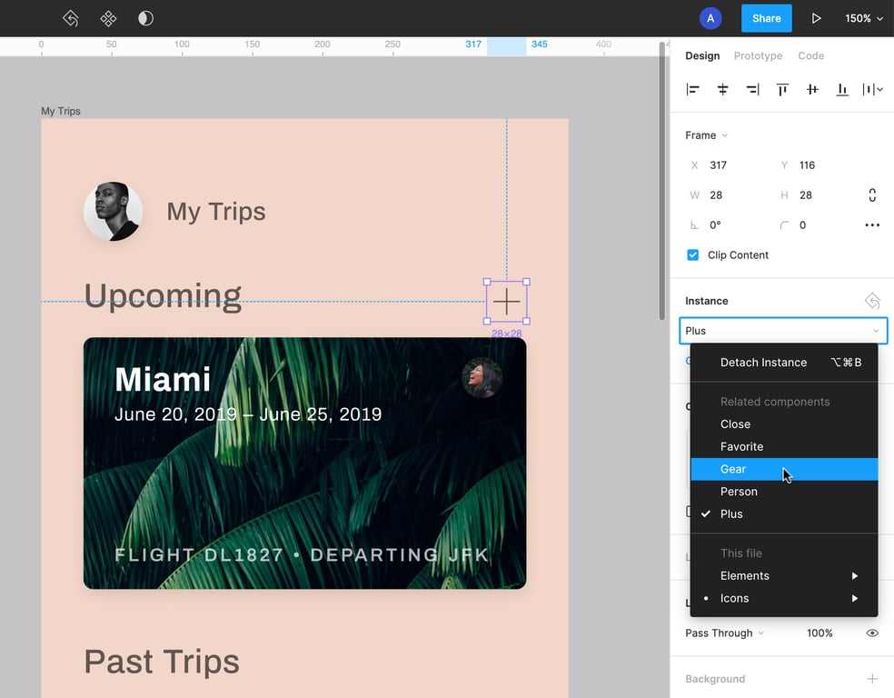This screenshot has width=894, height=698.
Task: Click the diamond-arrow instance icon in top toolbar
Action: 71,18
